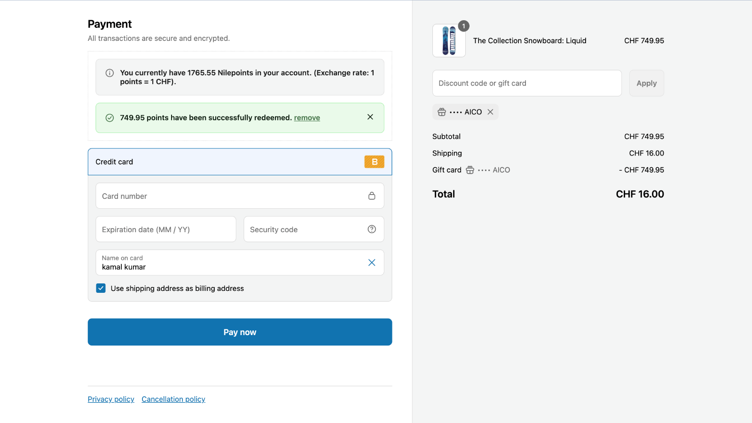Click the gift icon in the AICO tag

pyautogui.click(x=442, y=112)
